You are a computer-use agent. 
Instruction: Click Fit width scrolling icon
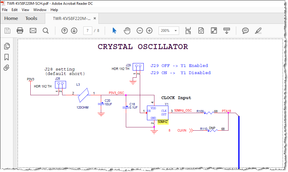pos(188,31)
